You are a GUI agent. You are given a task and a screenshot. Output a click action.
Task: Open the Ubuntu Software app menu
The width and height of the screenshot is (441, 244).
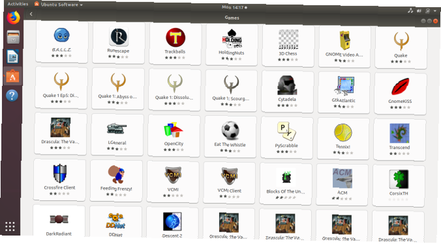pyautogui.click(x=59, y=4)
